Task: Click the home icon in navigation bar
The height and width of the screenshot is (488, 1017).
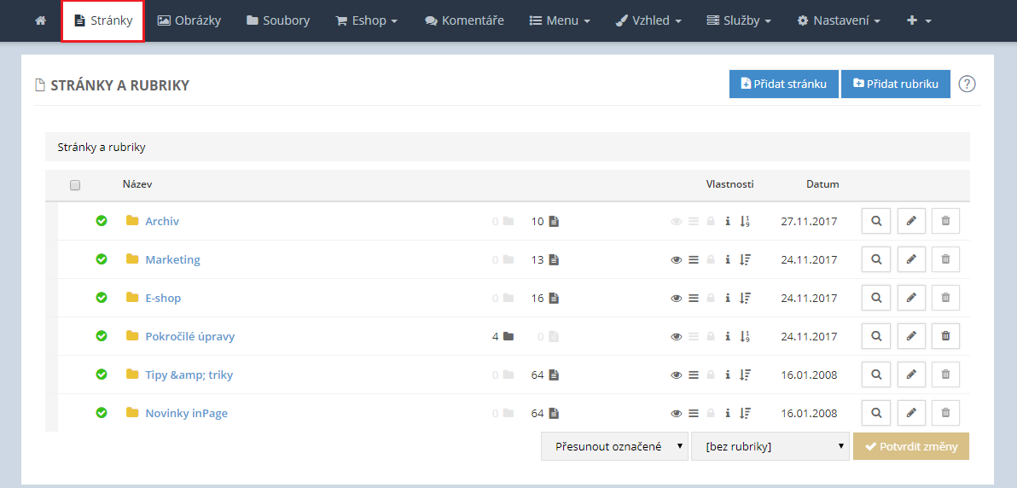Action: pos(40,20)
